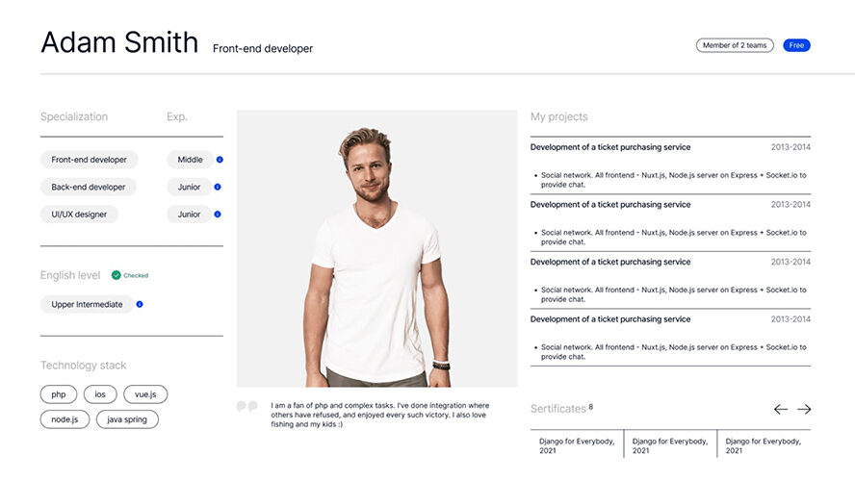This screenshot has width=855, height=481.
Task: Click the green Checked checkmark icon
Action: pos(117,275)
